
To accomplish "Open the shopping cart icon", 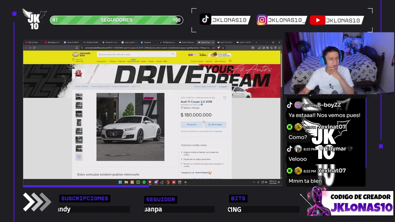I will (x=230, y=61).
